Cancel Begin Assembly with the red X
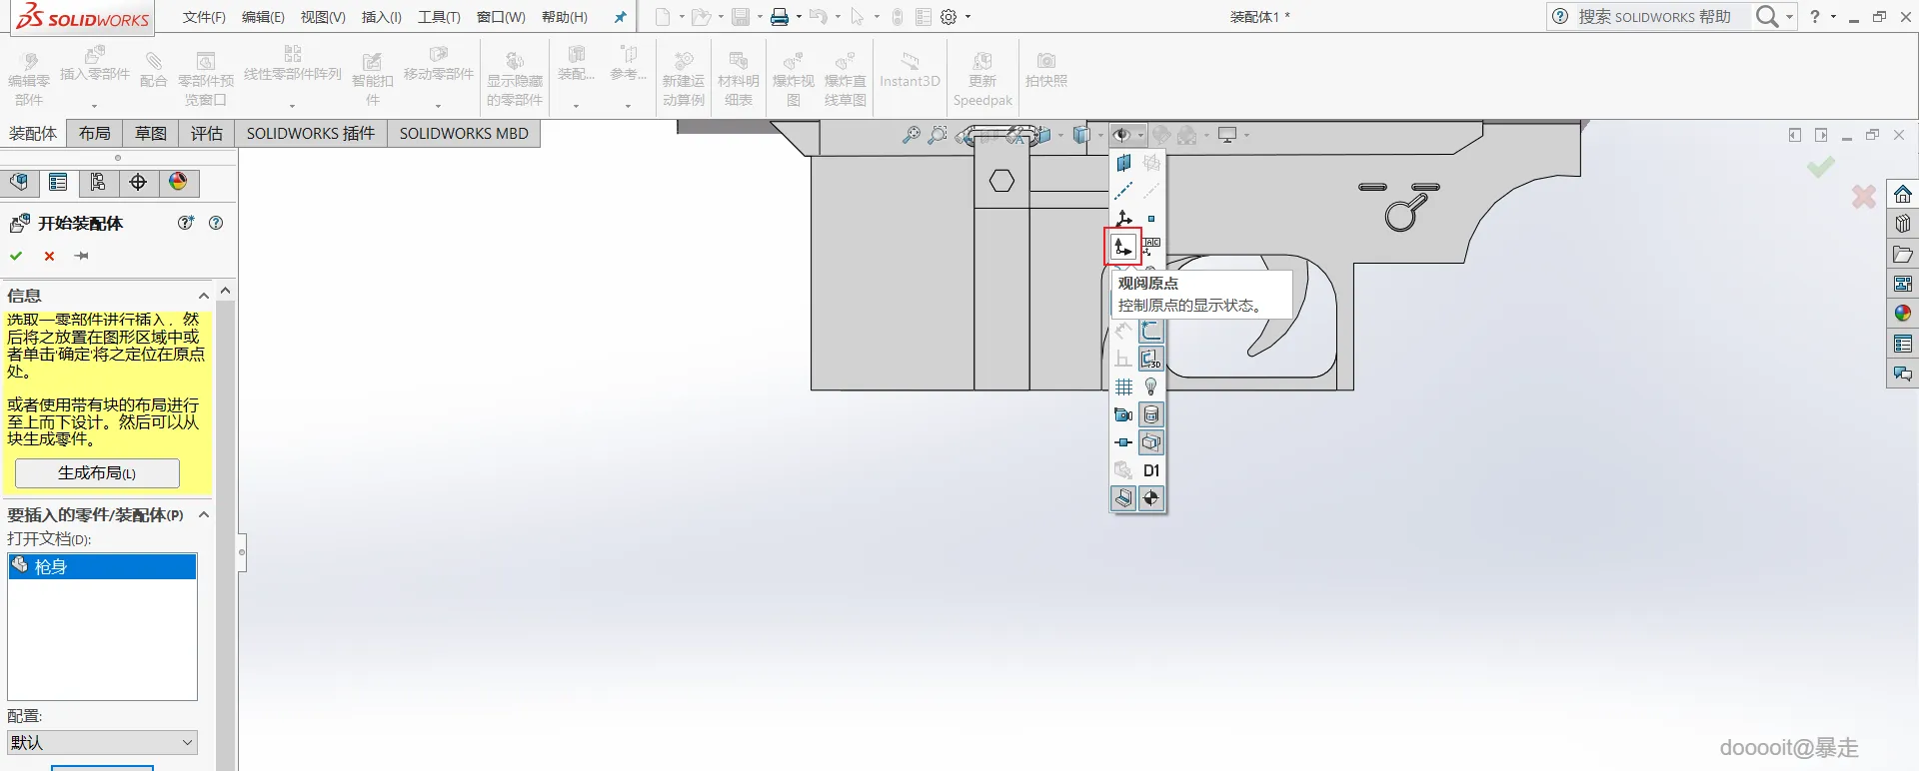1919x771 pixels. tap(49, 256)
